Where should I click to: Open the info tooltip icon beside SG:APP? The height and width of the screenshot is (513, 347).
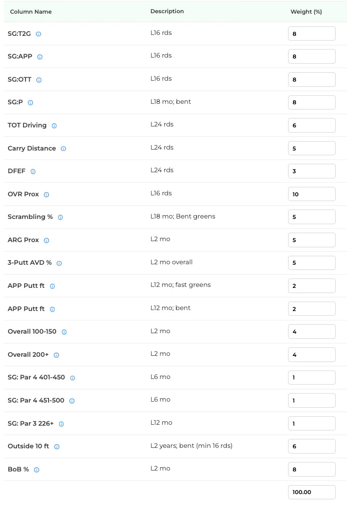40,57
